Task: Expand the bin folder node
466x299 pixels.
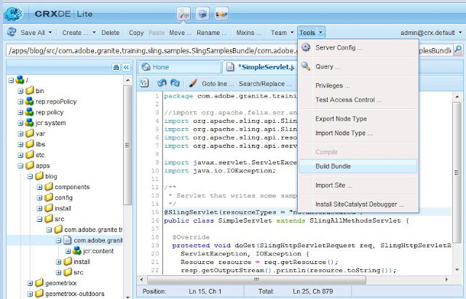Action: click(20, 91)
